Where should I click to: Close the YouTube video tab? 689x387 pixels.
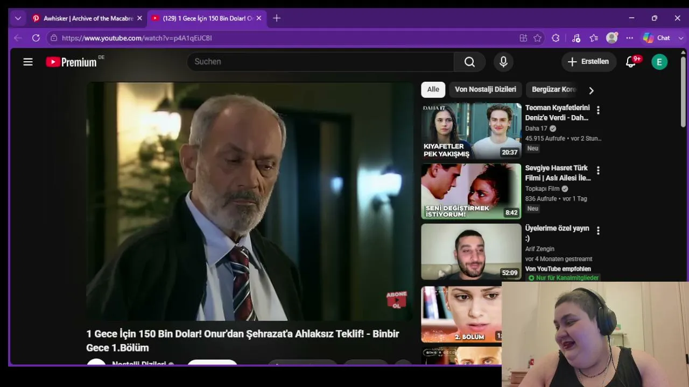(258, 18)
